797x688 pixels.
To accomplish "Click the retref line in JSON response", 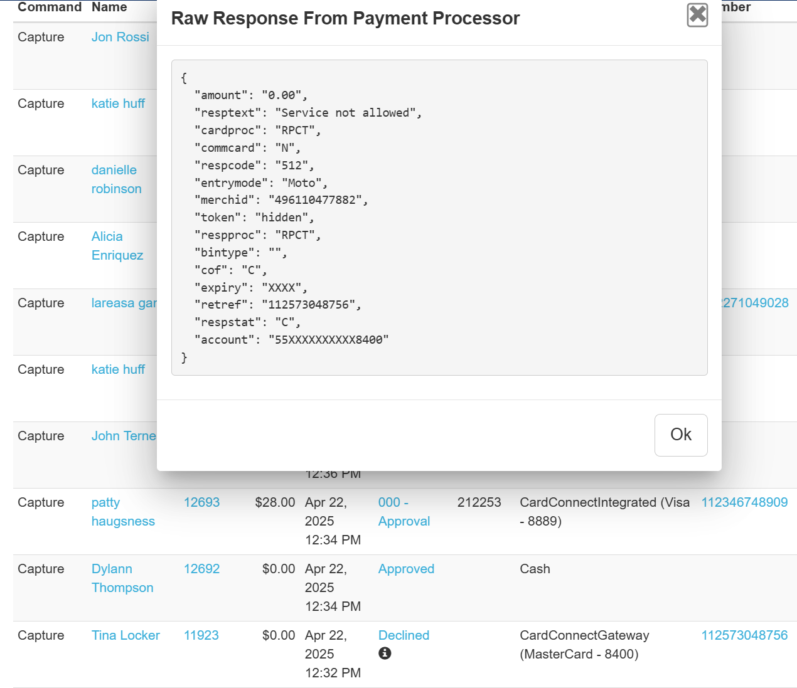I will tap(278, 305).
